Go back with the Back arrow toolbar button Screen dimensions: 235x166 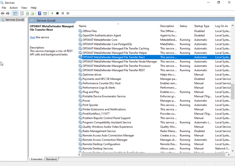click(x=3, y=14)
